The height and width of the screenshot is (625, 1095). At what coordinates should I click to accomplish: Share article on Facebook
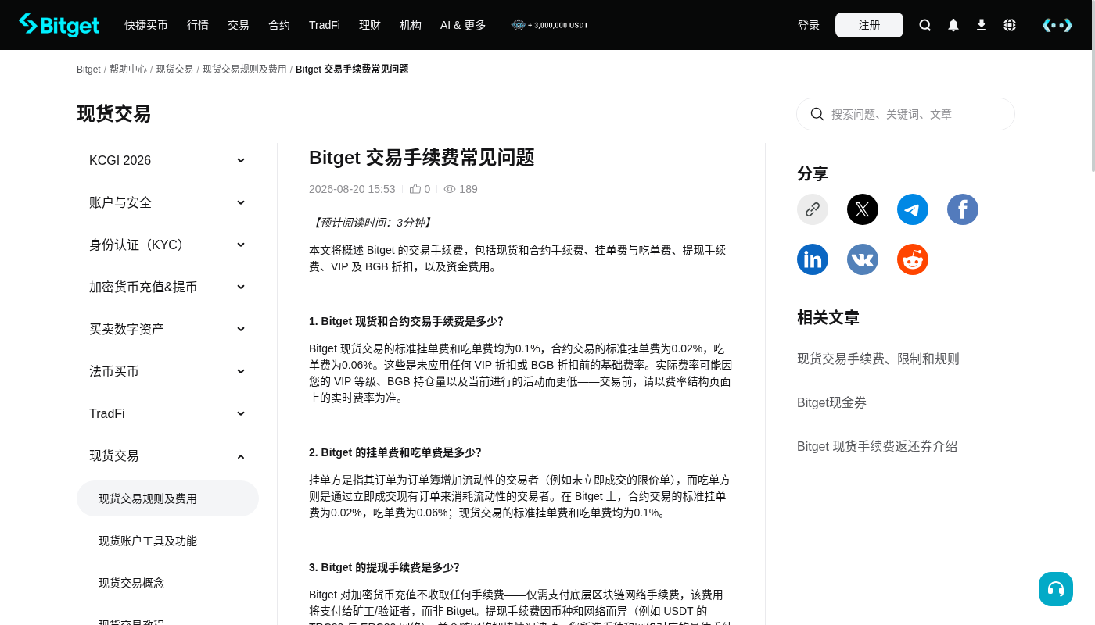(963, 209)
